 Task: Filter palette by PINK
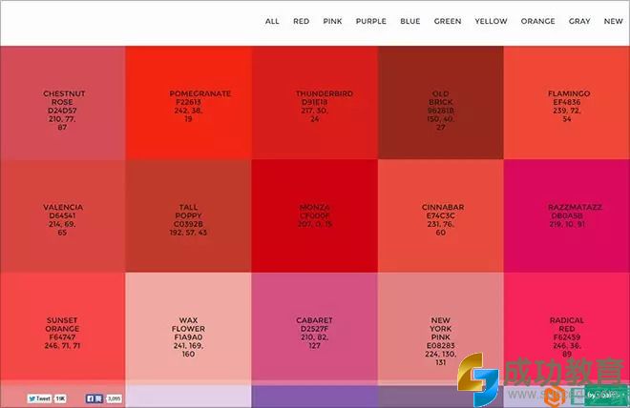click(332, 21)
